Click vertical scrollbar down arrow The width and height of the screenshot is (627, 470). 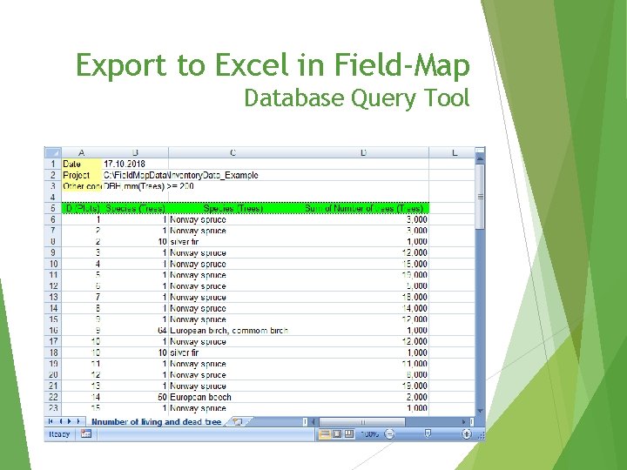click(x=480, y=411)
